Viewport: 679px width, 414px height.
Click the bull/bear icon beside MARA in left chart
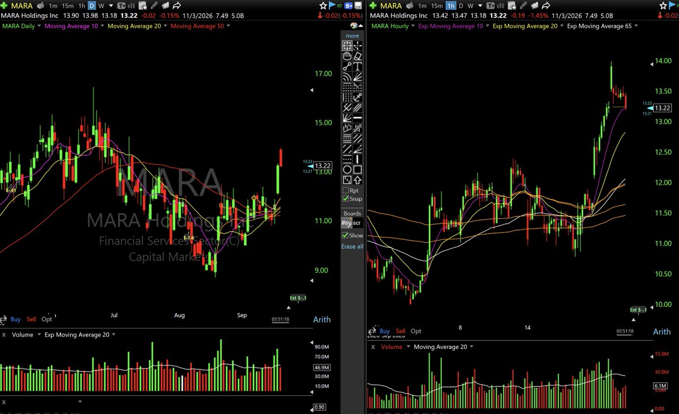pos(40,6)
